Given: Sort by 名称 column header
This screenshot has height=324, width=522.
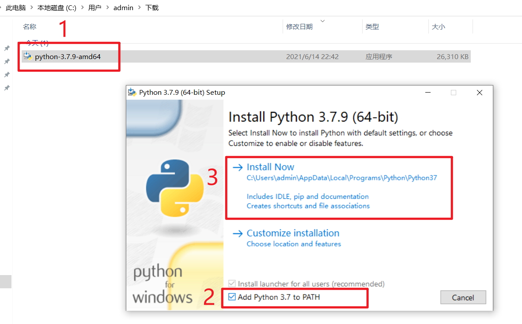Looking at the screenshot, I should pyautogui.click(x=30, y=26).
